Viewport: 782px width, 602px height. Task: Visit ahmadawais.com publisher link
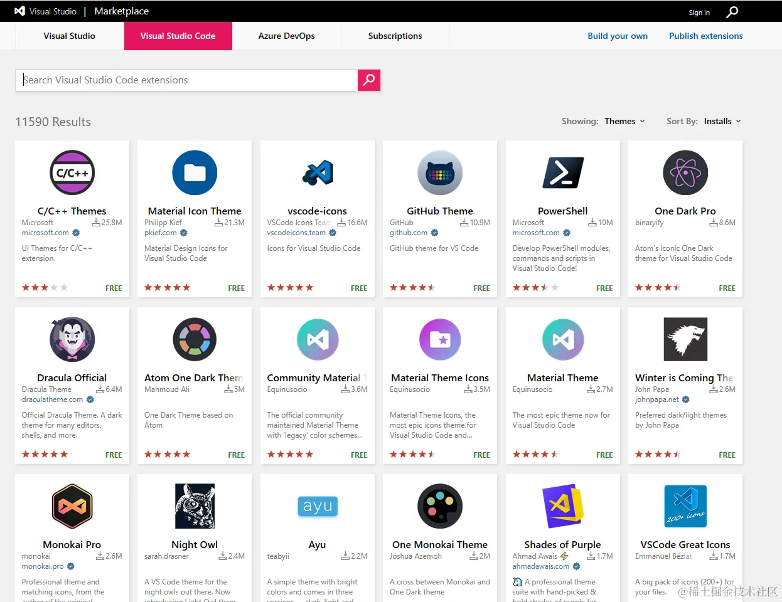tap(541, 566)
